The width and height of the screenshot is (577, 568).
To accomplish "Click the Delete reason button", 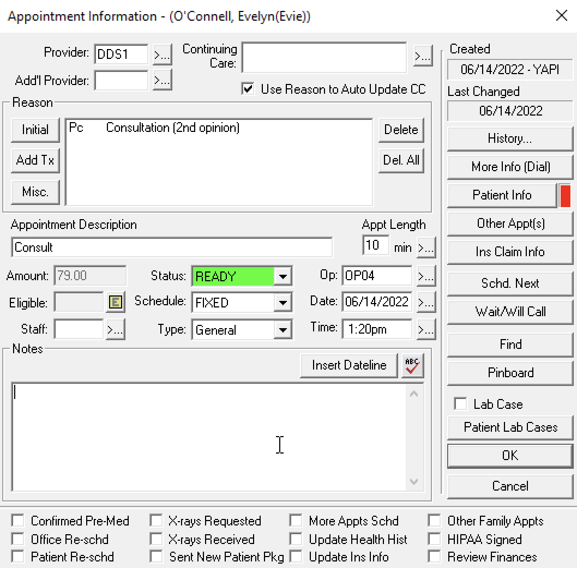I will [401, 130].
